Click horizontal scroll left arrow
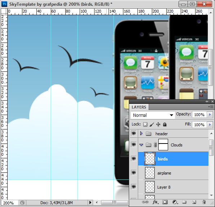Viewport: 215px width, 207px height. pyautogui.click(x=97, y=202)
